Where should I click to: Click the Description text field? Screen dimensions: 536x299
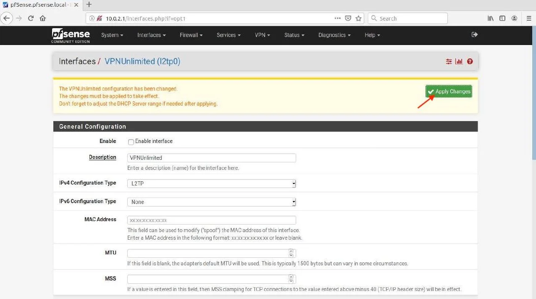pyautogui.click(x=211, y=158)
